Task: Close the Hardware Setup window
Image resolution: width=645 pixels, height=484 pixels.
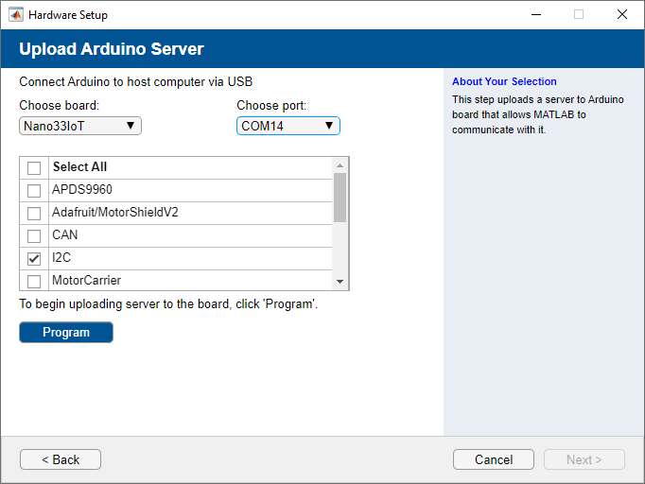Action: tap(621, 15)
